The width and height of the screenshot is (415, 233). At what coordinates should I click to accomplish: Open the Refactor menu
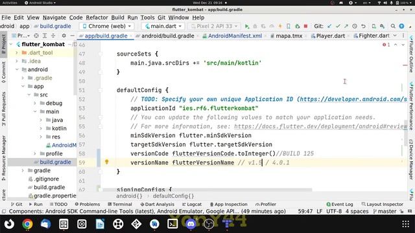point(97,17)
